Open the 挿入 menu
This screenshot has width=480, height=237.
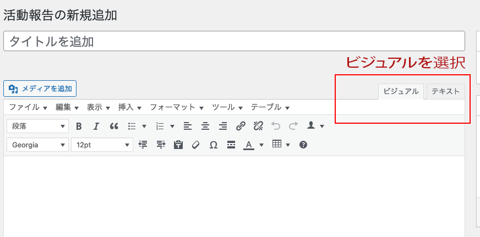130,107
